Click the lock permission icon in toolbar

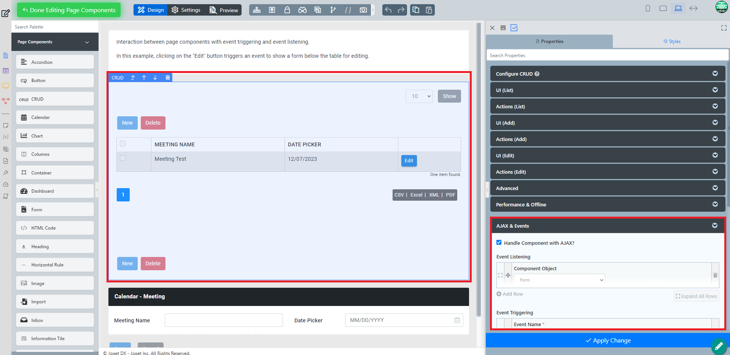(x=287, y=10)
